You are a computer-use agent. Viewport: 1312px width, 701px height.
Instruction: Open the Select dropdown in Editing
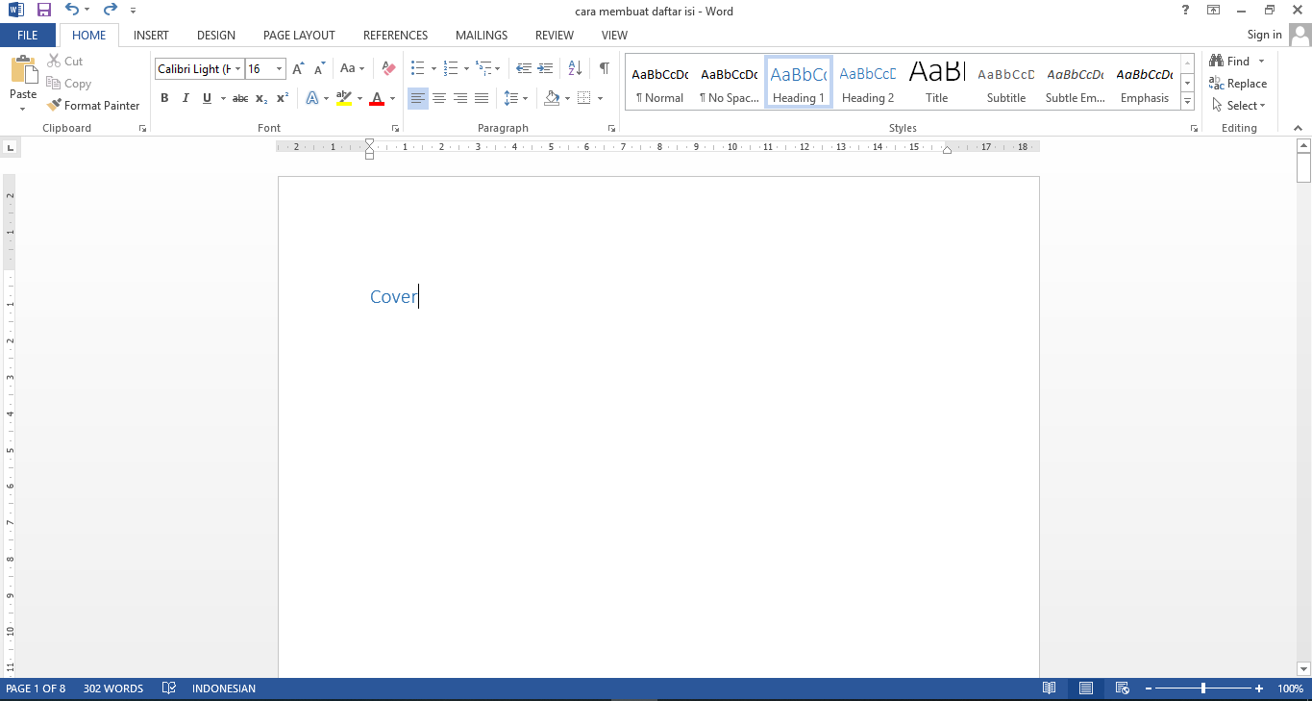coord(1240,106)
